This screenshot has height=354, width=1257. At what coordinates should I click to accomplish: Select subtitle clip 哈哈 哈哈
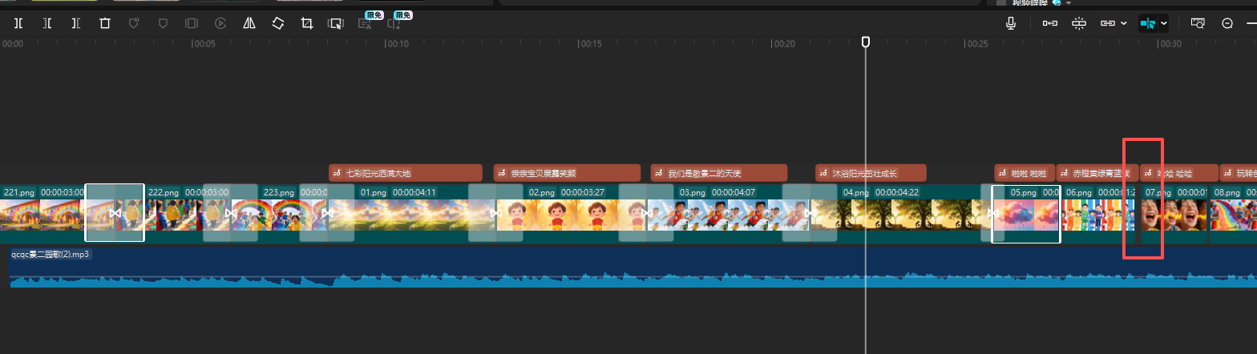click(1178, 173)
